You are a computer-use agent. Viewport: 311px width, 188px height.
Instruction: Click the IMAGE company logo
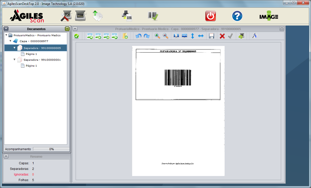(269, 16)
